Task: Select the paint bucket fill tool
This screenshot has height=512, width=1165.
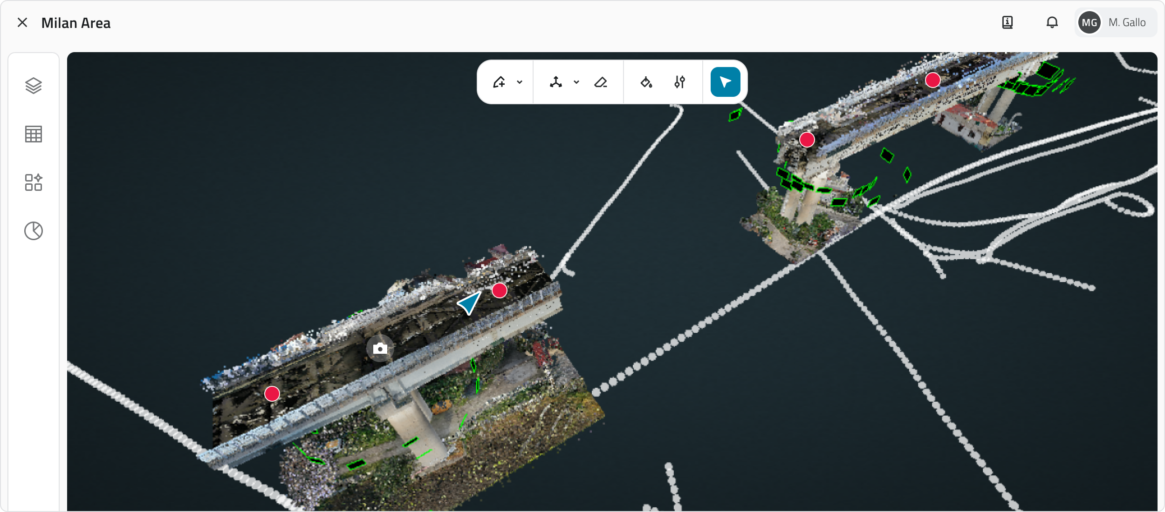Action: [x=646, y=82]
